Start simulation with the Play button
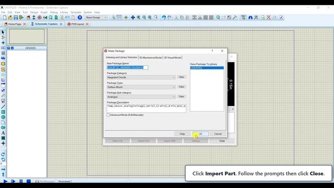 (x=6, y=181)
